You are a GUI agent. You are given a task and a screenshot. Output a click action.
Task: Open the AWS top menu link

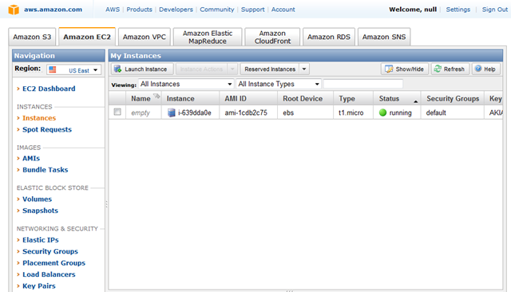(113, 10)
